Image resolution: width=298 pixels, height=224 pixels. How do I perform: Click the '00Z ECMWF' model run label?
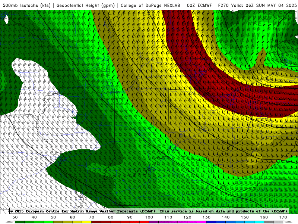point(199,5)
